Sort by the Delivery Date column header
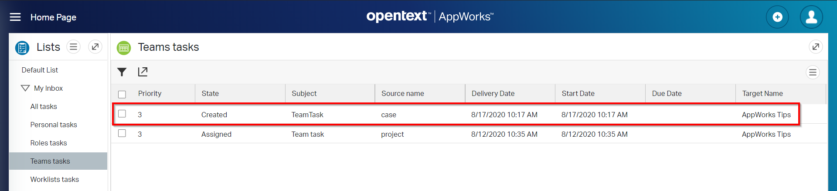This screenshot has height=191, width=837. (493, 94)
